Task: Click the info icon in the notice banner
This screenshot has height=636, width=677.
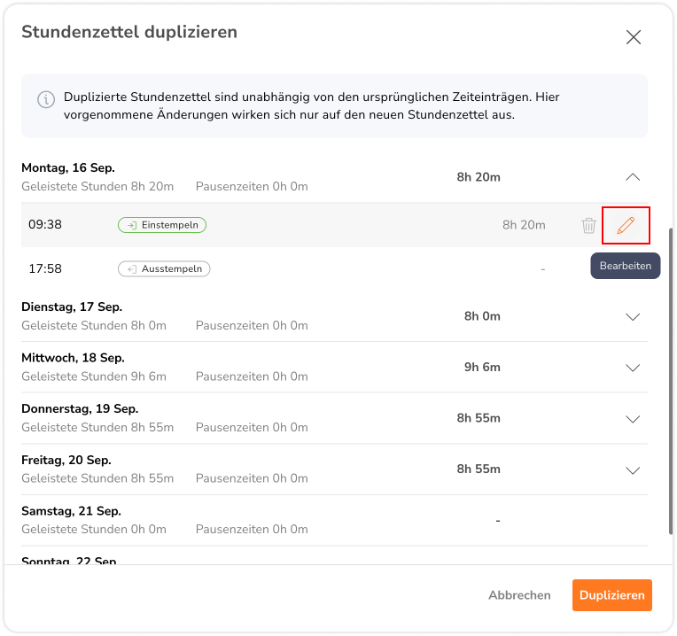Action: pos(45,100)
